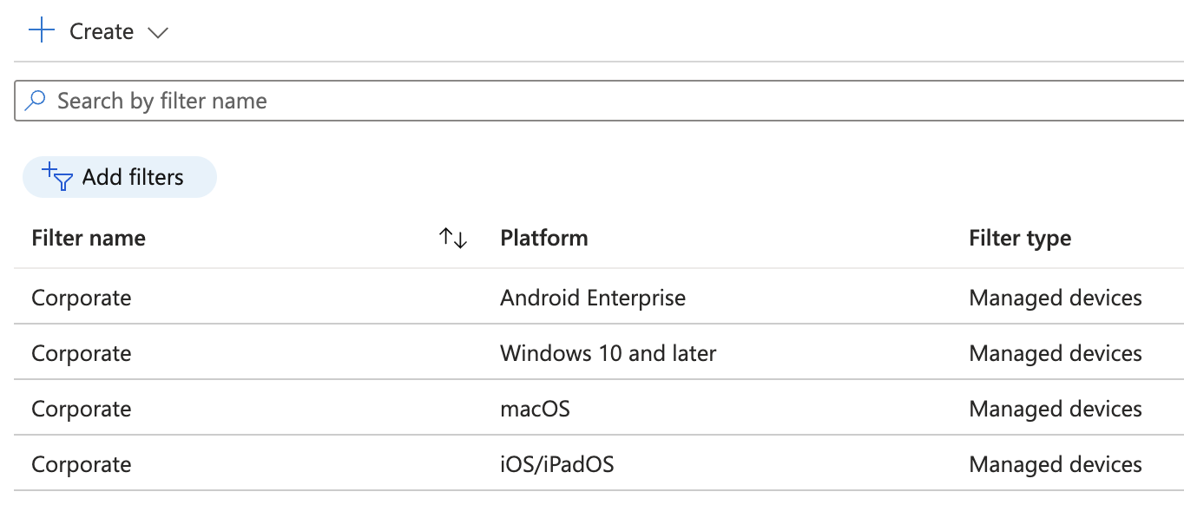Click the funnel-plus icon in Add filters
Viewport: 1184px width, 505px height.
(57, 176)
